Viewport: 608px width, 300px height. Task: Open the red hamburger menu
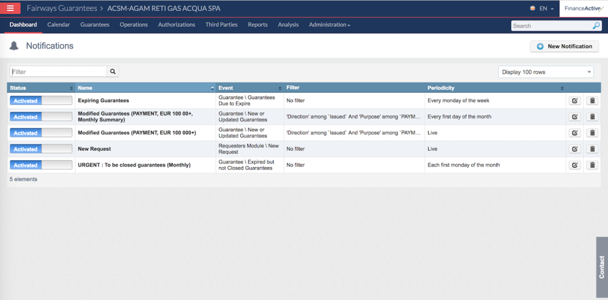[10, 8]
